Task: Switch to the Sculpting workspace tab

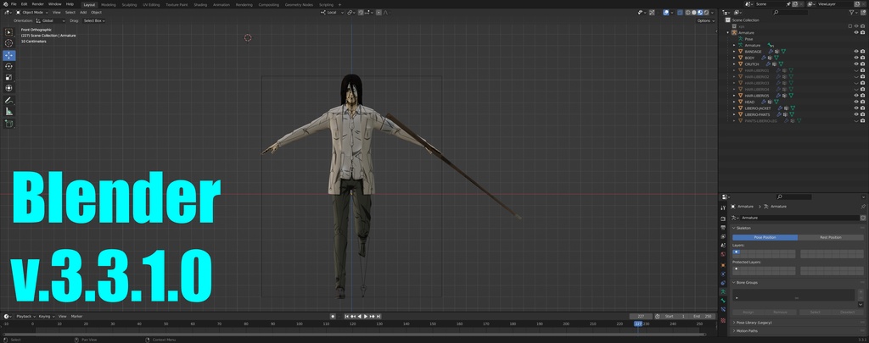Action: pyautogui.click(x=129, y=4)
